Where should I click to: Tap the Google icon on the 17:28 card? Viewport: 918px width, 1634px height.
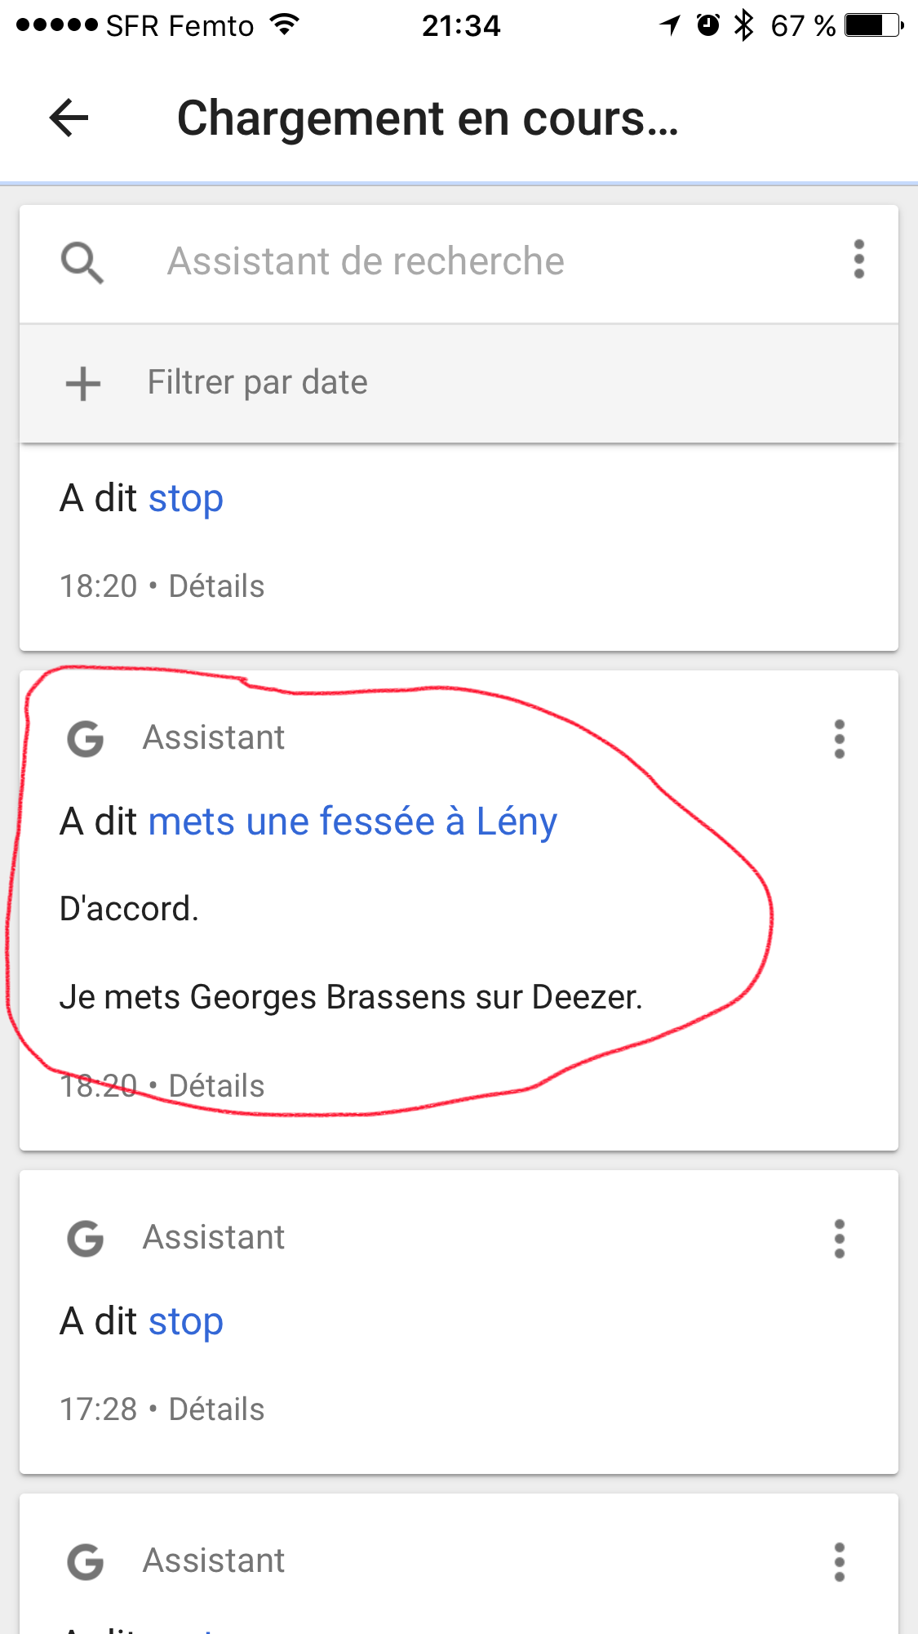coord(86,1239)
